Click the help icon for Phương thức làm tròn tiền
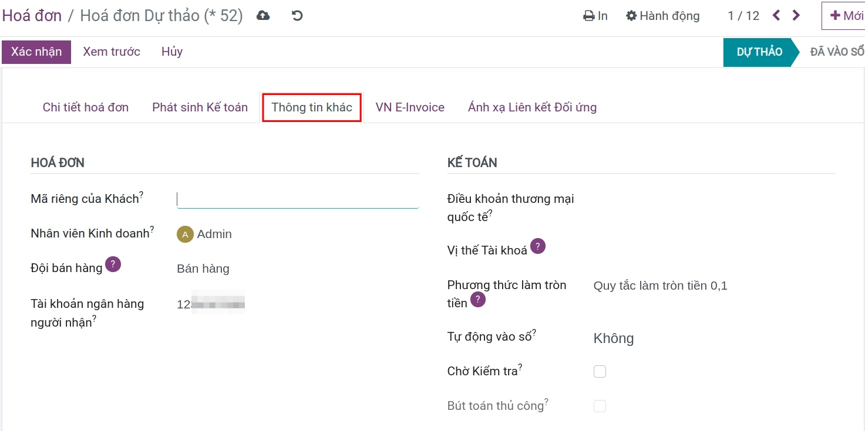This screenshot has height=431, width=865. [477, 300]
